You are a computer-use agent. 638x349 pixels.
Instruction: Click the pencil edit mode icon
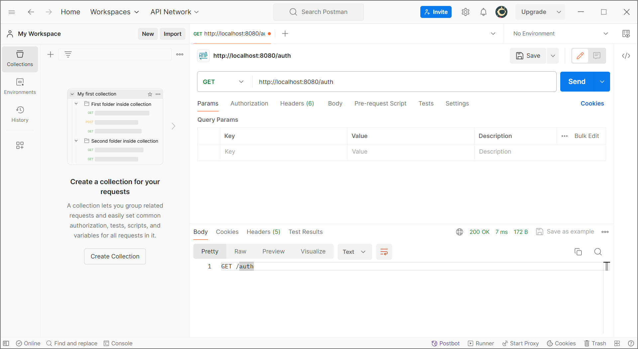tap(580, 56)
